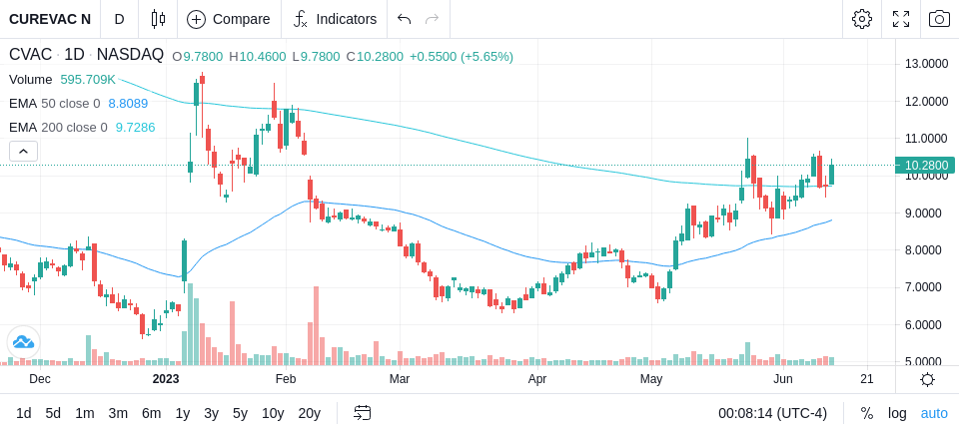Open the go-to-date calendar icon

point(362,413)
